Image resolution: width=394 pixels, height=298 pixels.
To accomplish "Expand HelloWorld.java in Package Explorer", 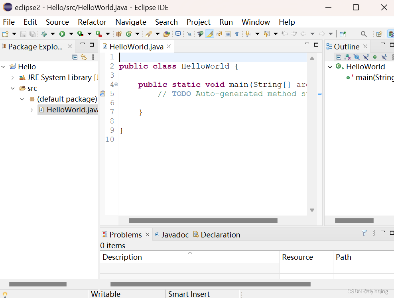I will [x=32, y=110].
